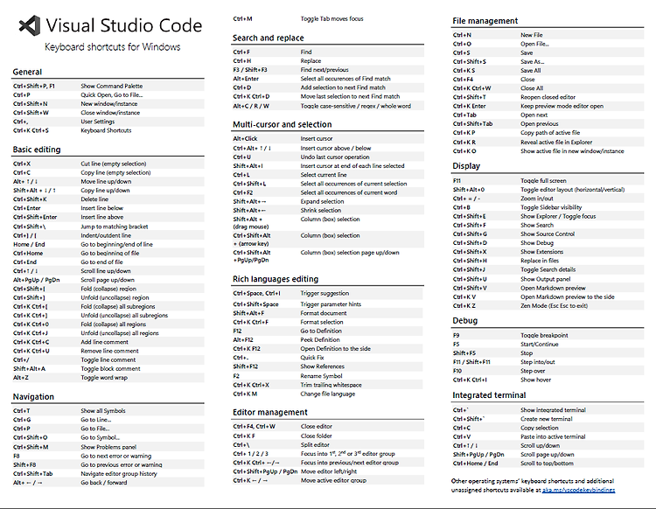Click the 'Multi-cursor and selection' heading
This screenshot has width=656, height=509.
(x=282, y=124)
